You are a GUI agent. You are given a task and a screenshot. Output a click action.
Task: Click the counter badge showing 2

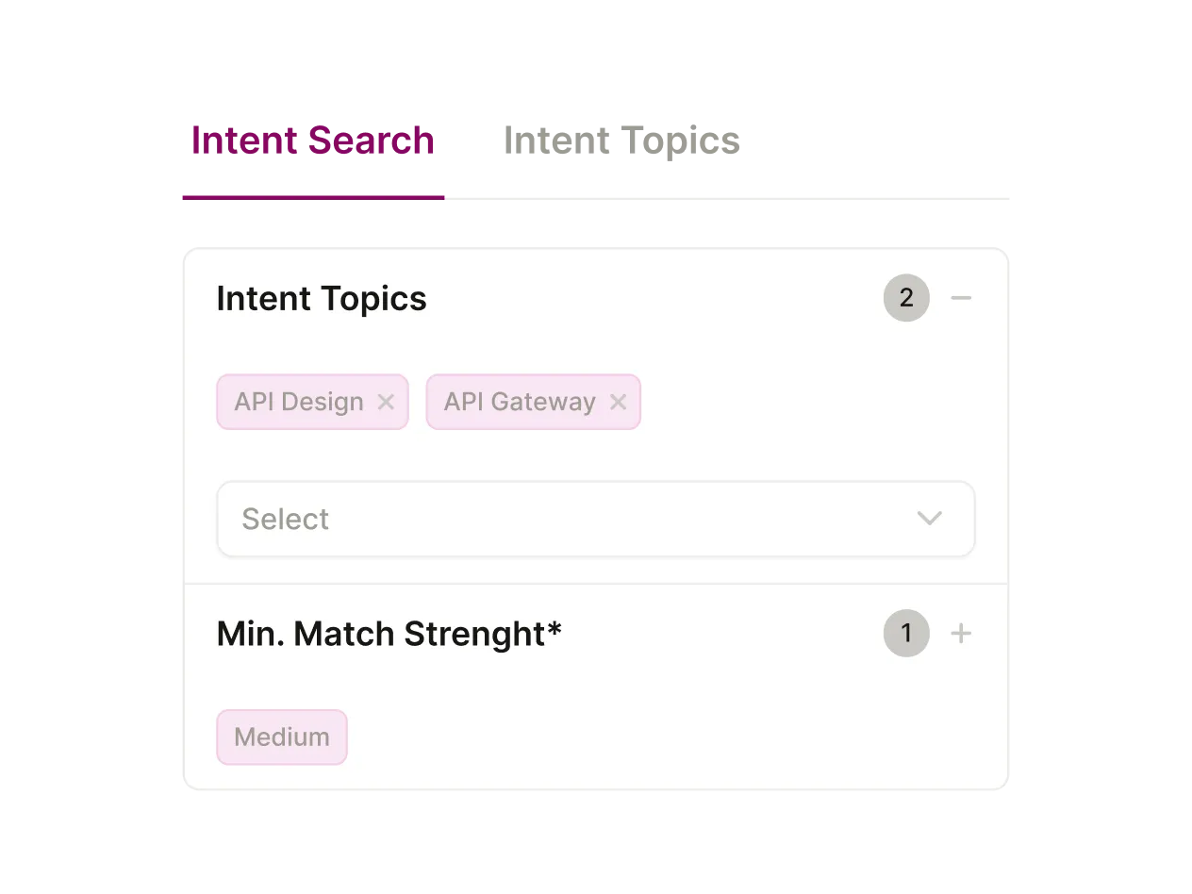906,298
